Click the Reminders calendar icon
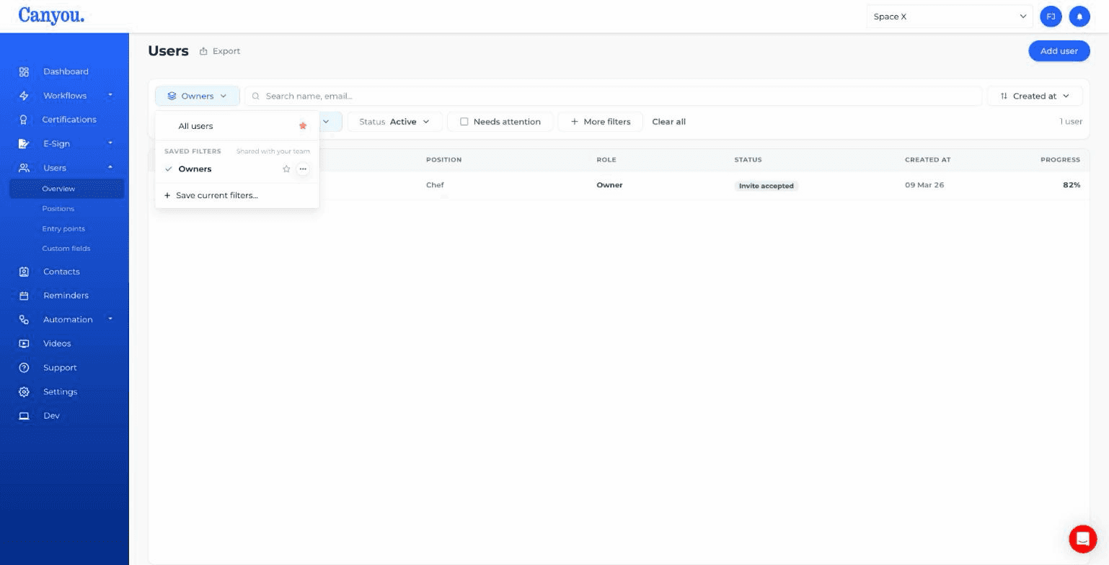The height and width of the screenshot is (565, 1109). [x=24, y=295]
